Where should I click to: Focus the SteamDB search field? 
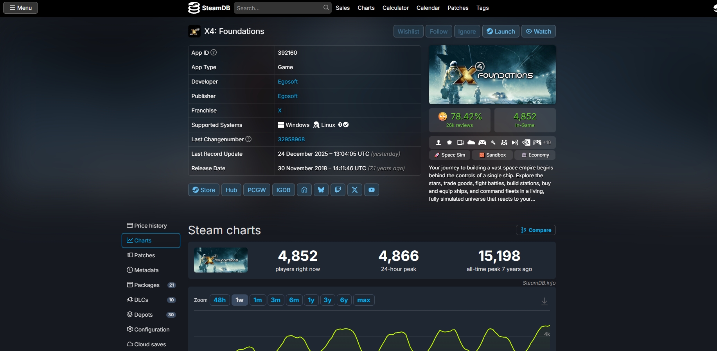(x=282, y=8)
